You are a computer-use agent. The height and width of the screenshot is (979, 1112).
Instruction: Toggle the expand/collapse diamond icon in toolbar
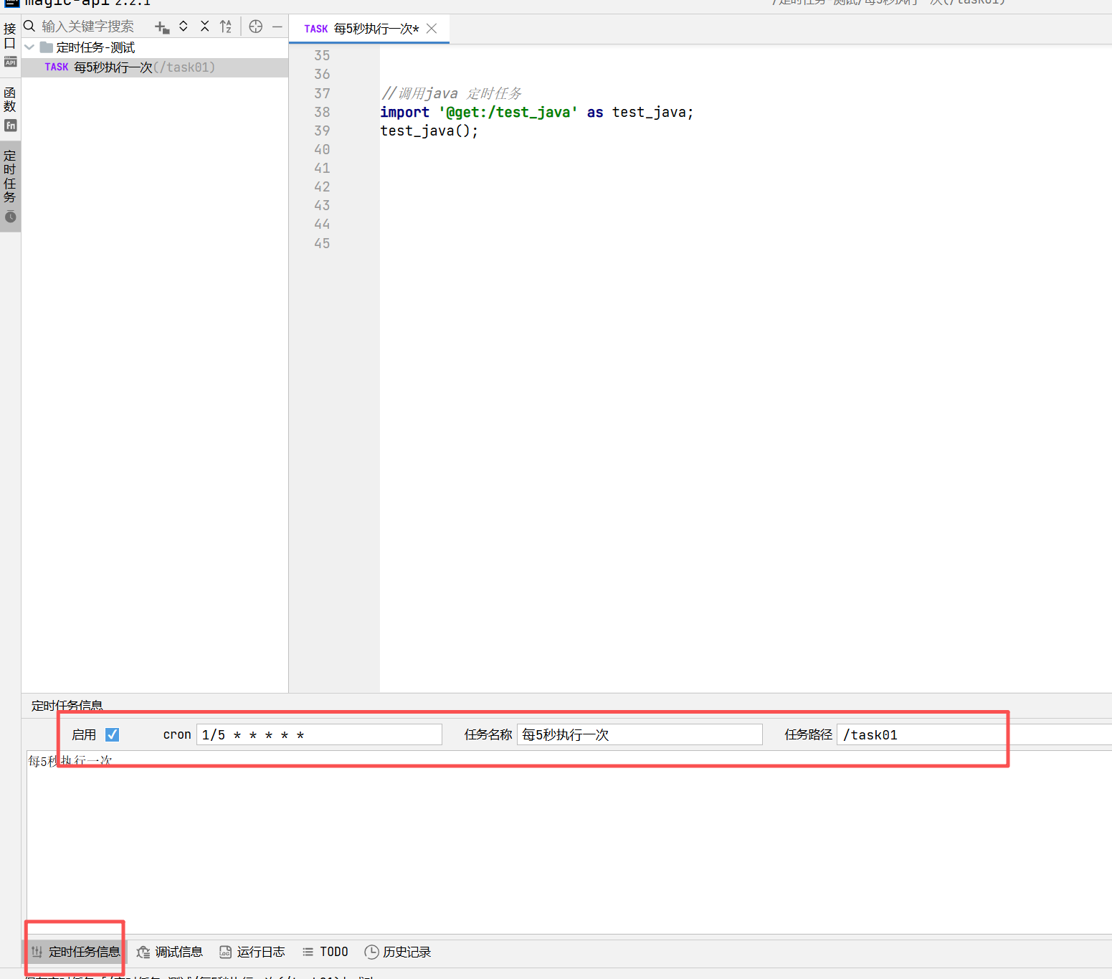pos(184,27)
